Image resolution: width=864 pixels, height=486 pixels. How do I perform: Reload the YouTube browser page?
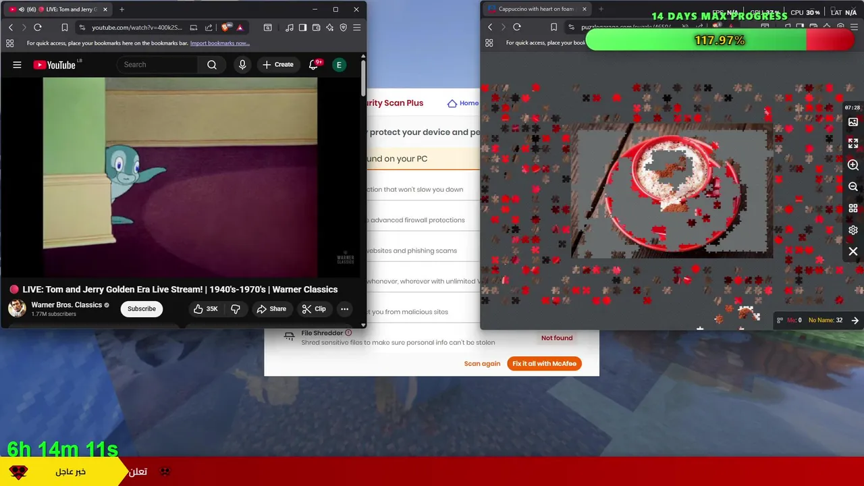pyautogui.click(x=38, y=28)
